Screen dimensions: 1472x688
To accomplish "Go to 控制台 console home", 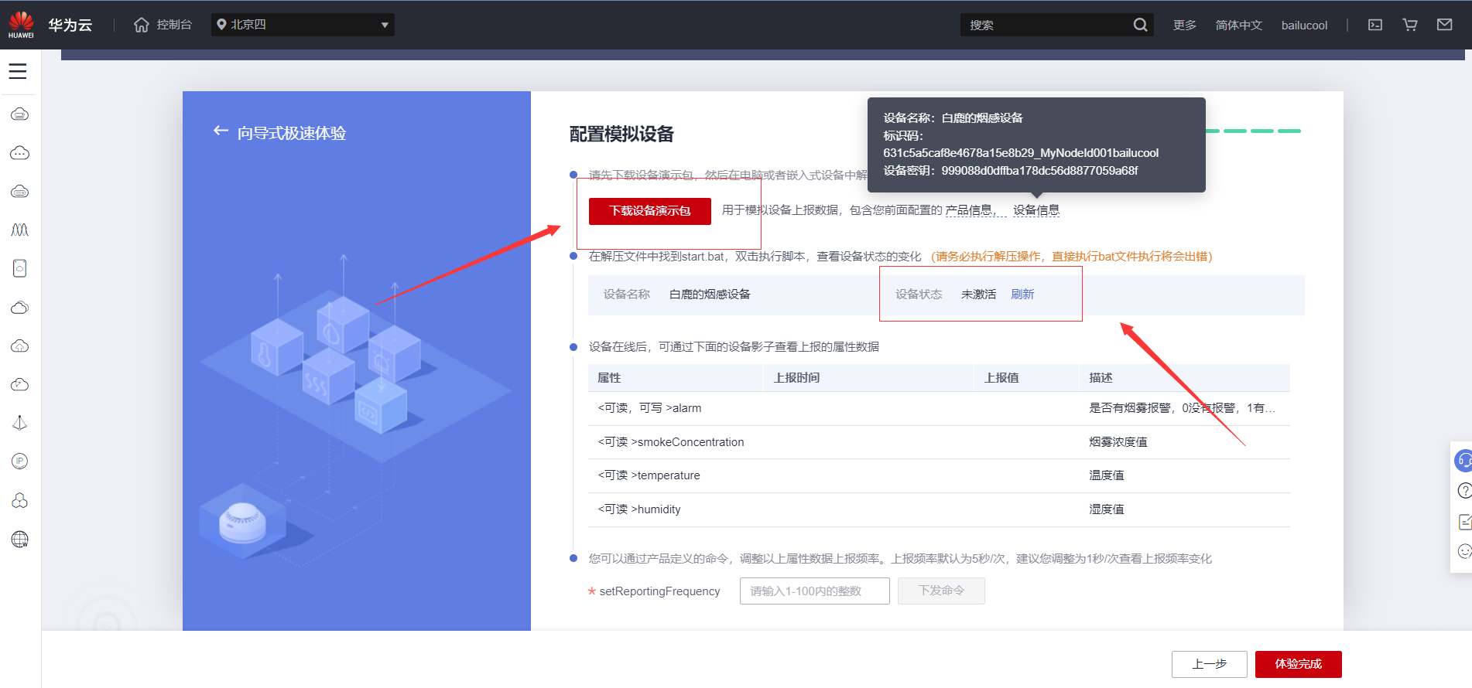I will click(163, 25).
